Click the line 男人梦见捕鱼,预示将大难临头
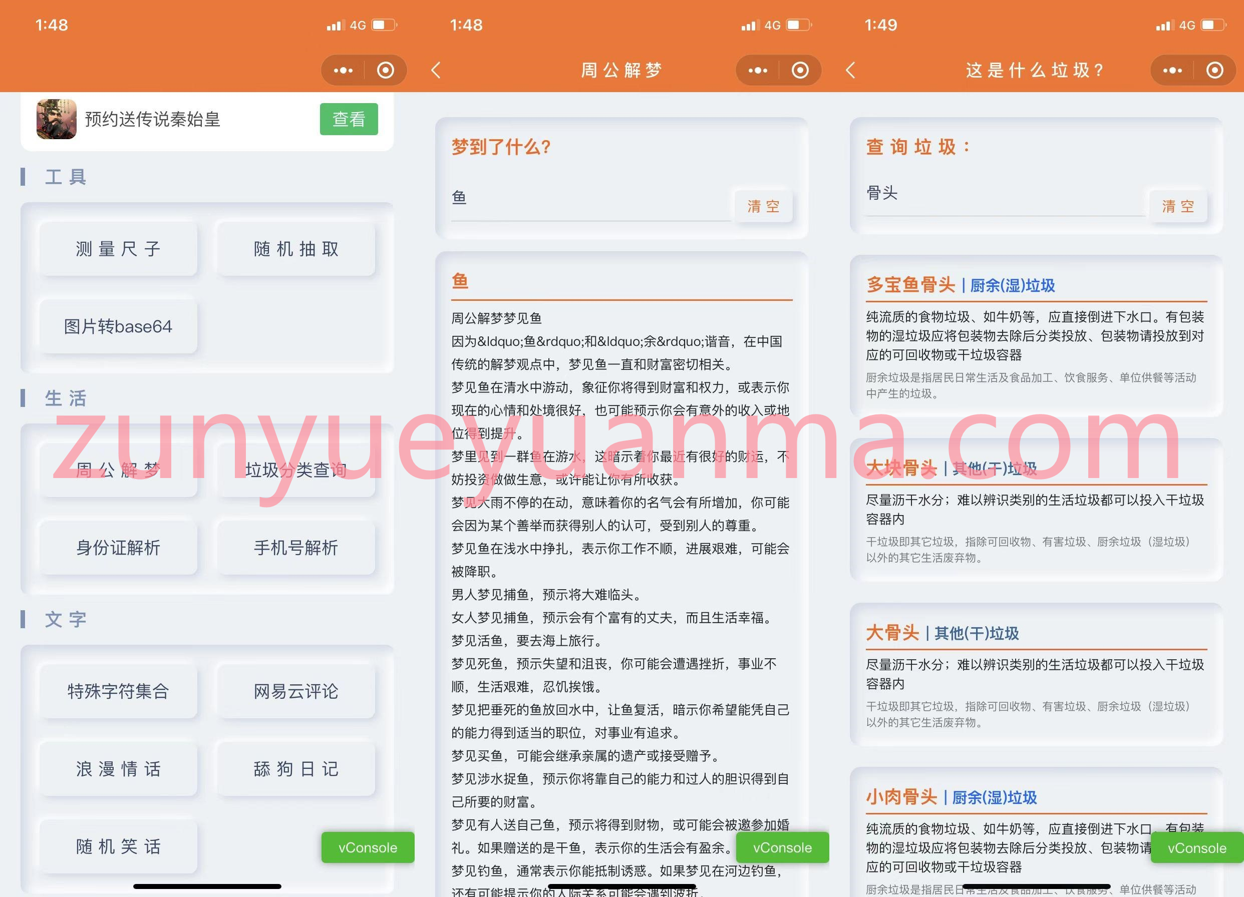The height and width of the screenshot is (897, 1244). pos(546,594)
